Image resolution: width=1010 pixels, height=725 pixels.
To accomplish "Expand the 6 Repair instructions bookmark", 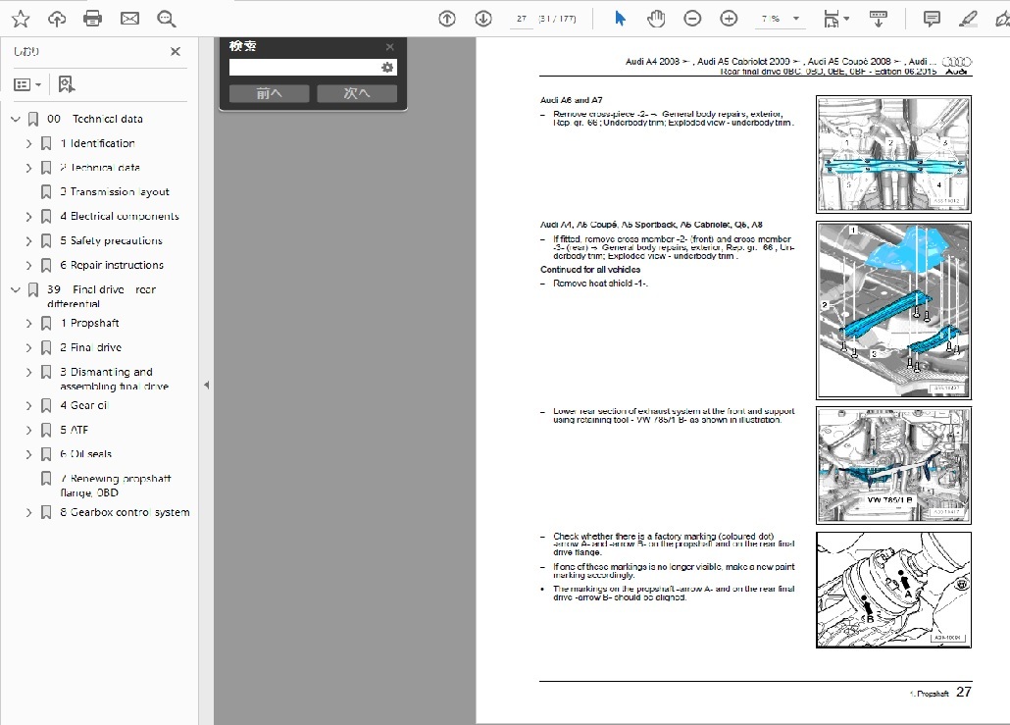I will coord(28,266).
